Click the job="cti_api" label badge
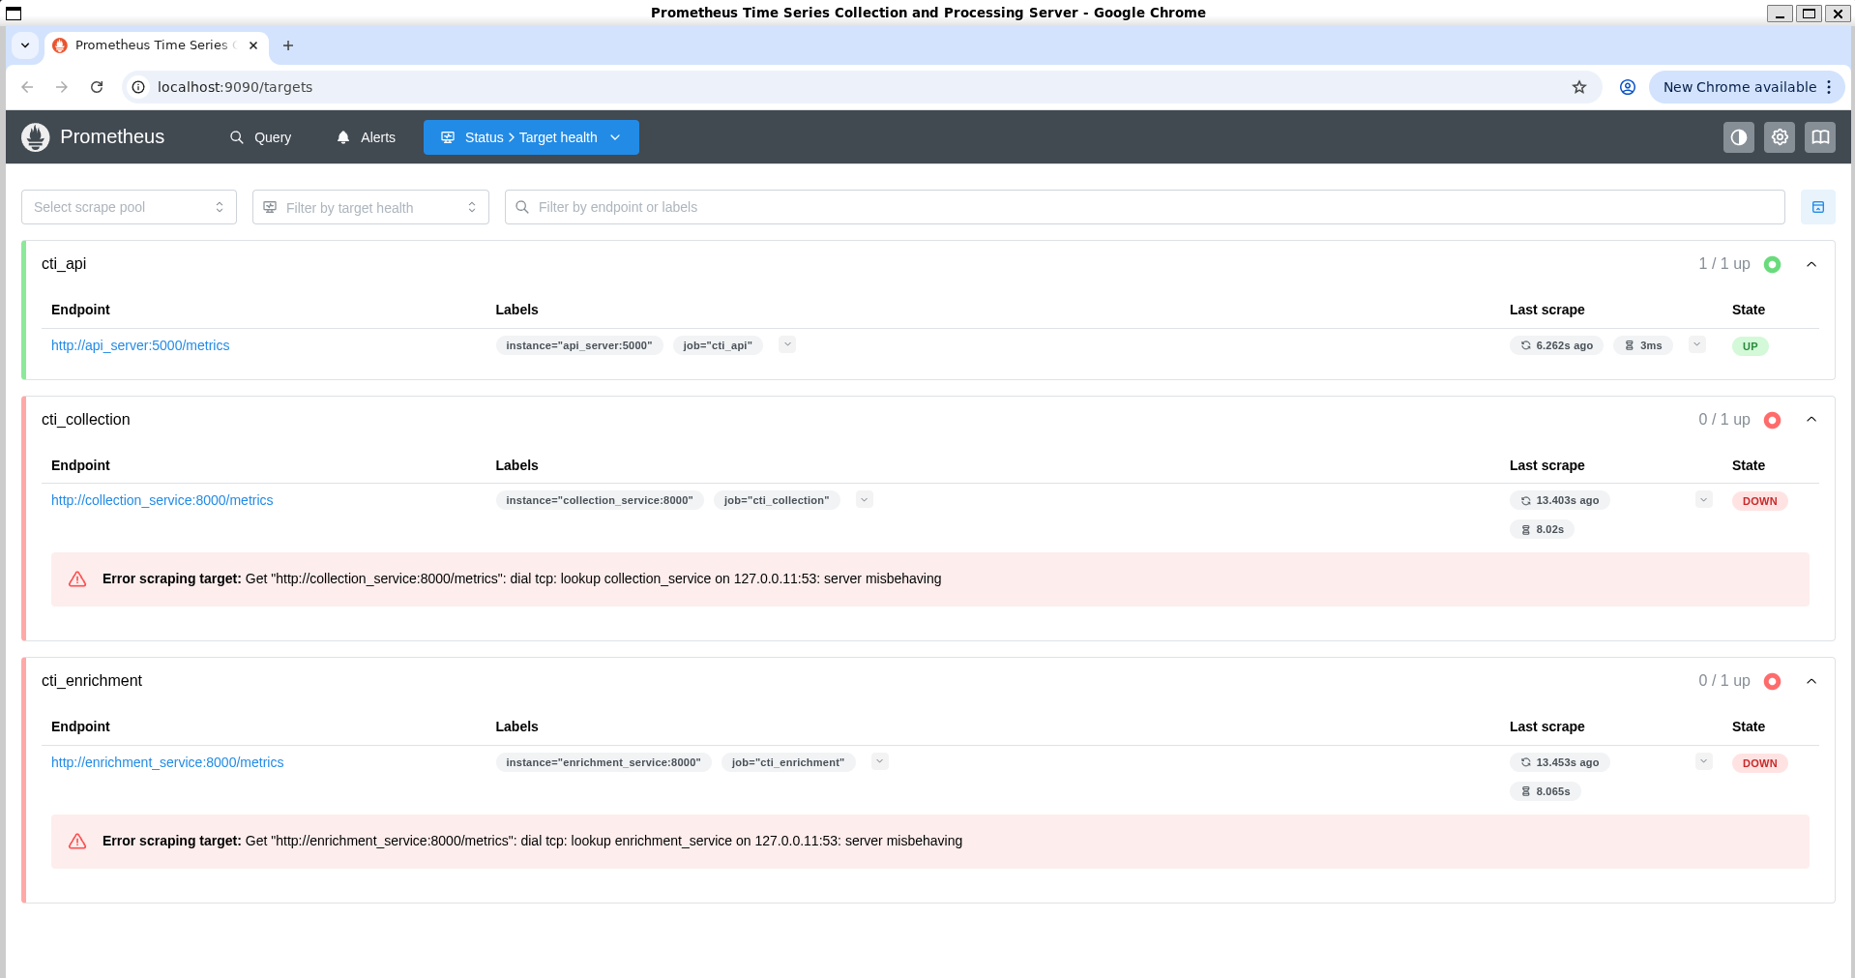 [x=718, y=345]
